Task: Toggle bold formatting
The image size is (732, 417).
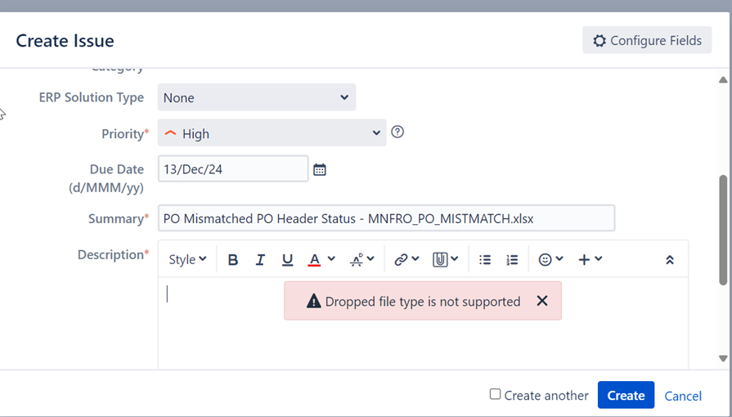Action: point(232,260)
